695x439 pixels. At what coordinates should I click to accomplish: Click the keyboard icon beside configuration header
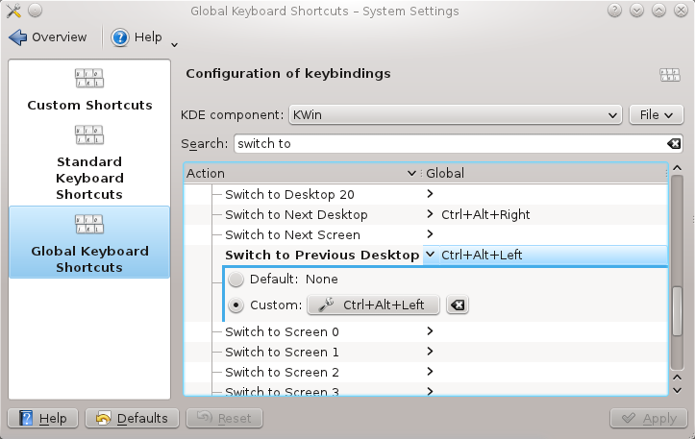point(669,75)
